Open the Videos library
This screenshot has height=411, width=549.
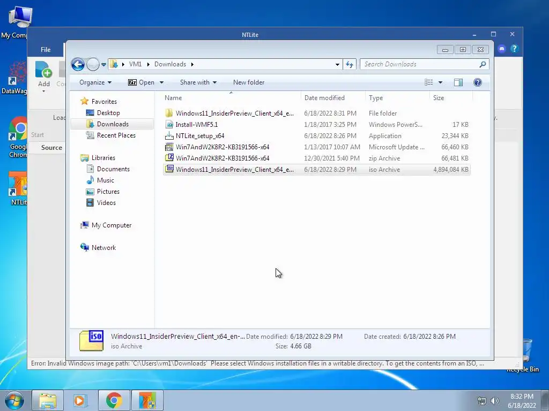[106, 202]
